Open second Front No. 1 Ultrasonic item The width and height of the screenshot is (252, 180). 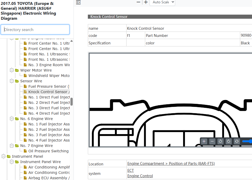[x=49, y=59]
